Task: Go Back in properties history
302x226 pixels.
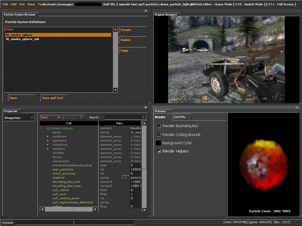Action: coord(49,117)
